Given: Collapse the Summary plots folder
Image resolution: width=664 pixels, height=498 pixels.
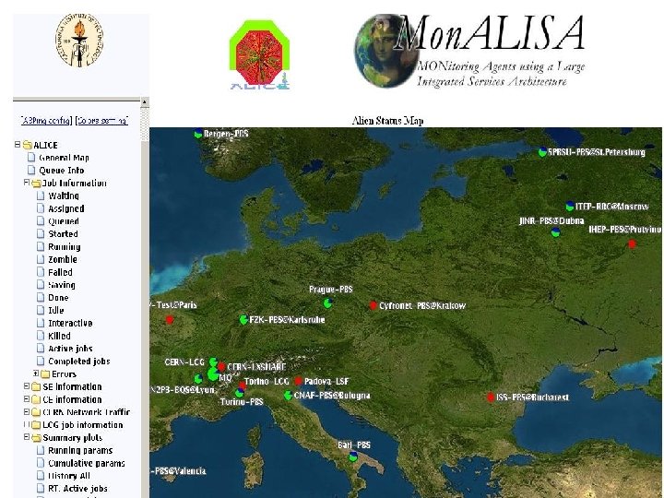Looking at the screenshot, I should (x=26, y=437).
